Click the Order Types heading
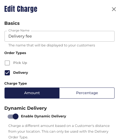This screenshot has width=120, height=139. 15,53
